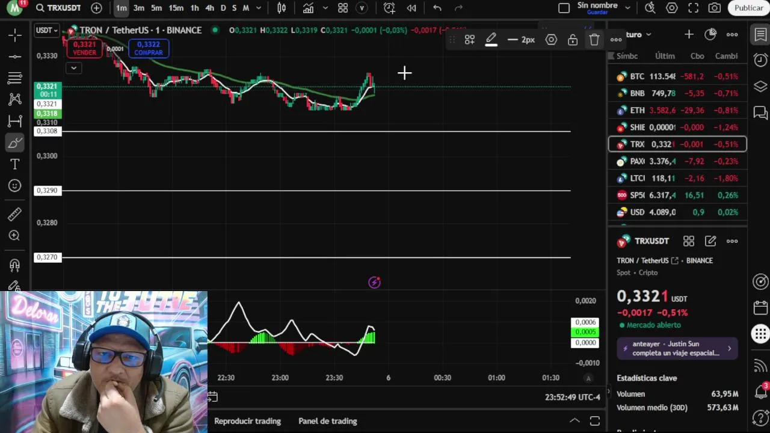Add a symbol to the watchlist
Viewport: 770px width, 433px height.
coord(689,35)
